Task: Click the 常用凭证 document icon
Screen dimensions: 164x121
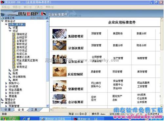Action: coord(14,67)
